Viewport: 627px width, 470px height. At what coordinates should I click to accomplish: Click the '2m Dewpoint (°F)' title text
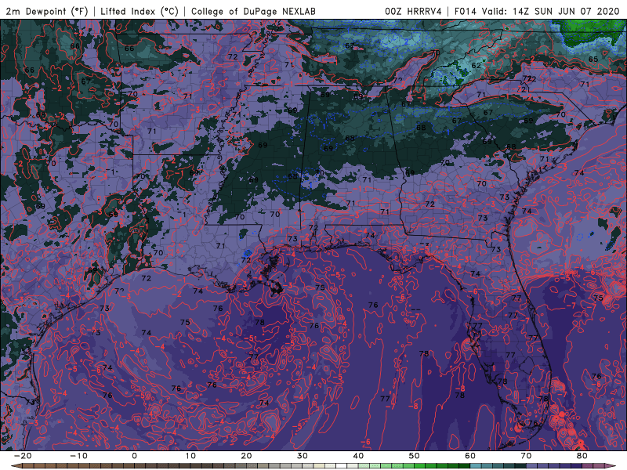click(x=47, y=11)
